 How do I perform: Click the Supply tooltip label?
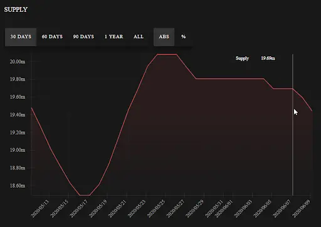point(242,58)
